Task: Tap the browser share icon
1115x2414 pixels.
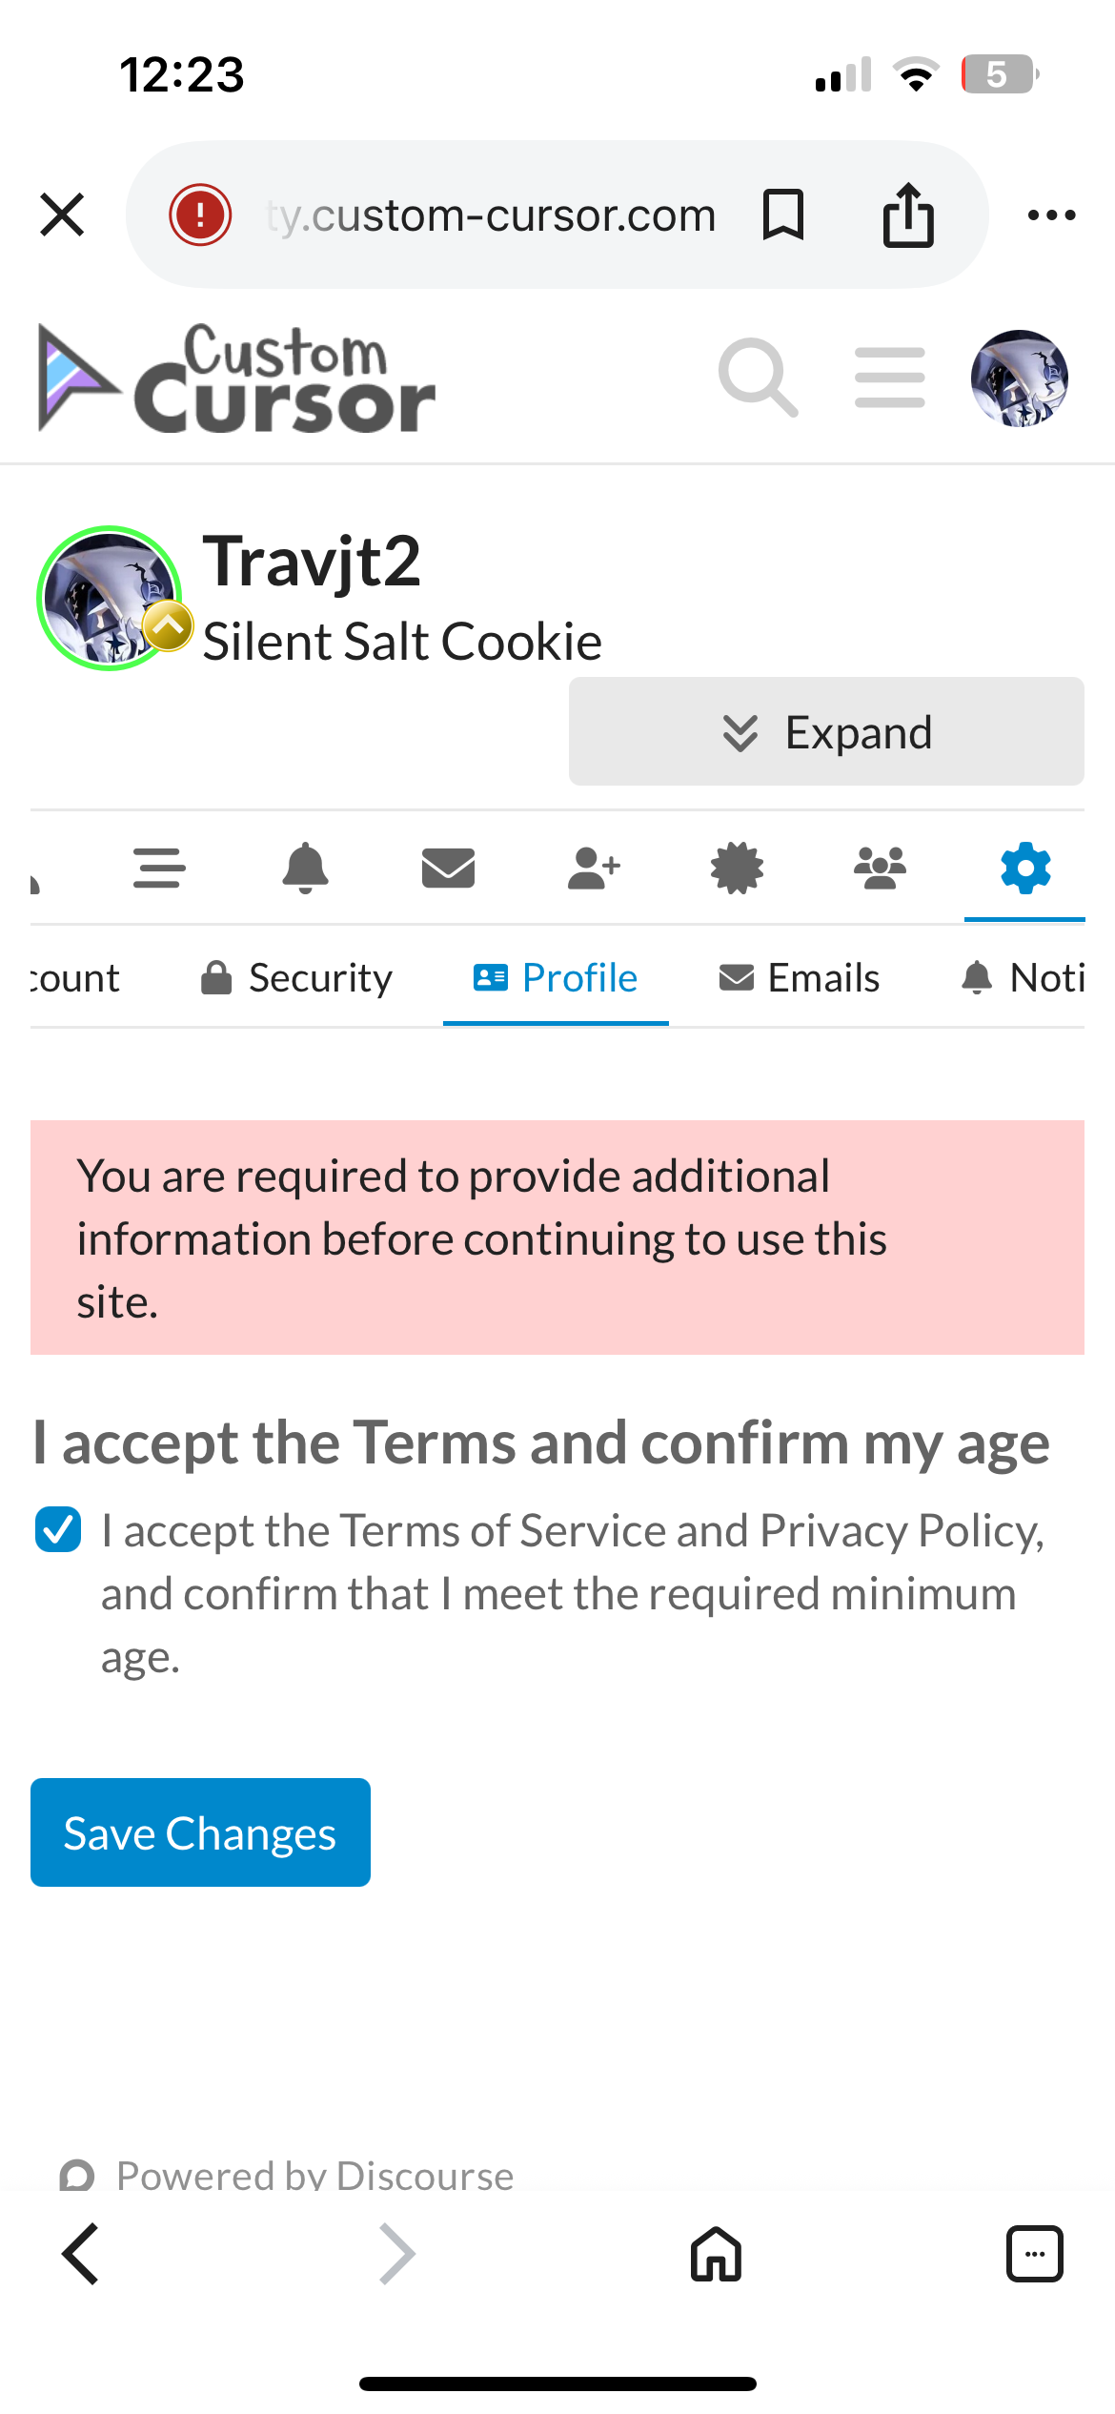Action: click(907, 215)
